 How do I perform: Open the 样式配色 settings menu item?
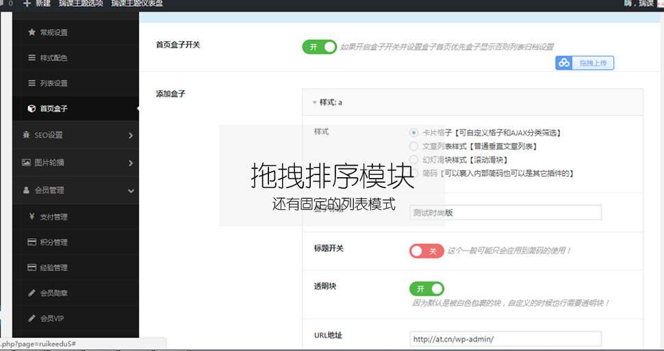(x=53, y=58)
